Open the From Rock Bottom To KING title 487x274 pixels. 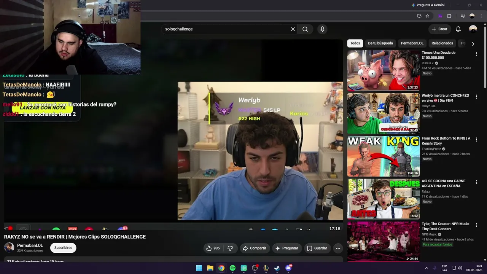coord(446,141)
